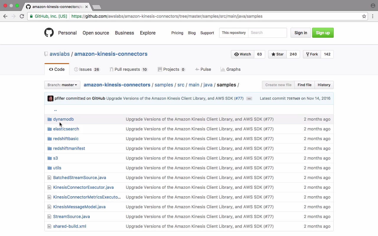Click the file icon beside shared-build.xml

49,226
